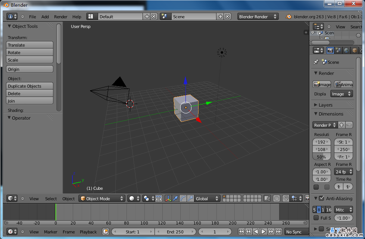Click the snap magnet icon in 3D header

click(286, 199)
